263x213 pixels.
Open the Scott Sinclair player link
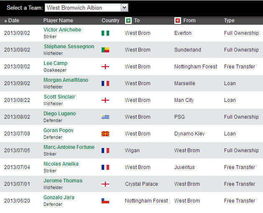pos(59,97)
